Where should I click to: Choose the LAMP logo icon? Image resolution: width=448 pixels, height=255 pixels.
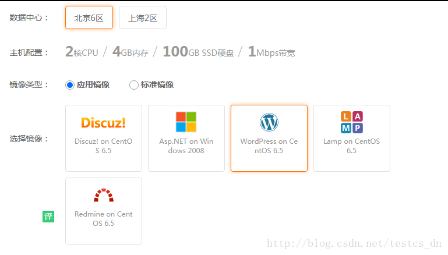352,122
